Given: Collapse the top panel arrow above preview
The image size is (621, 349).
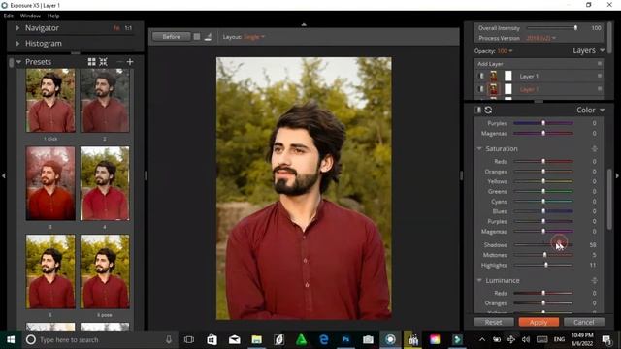Looking at the screenshot, I should pyautogui.click(x=304, y=24).
